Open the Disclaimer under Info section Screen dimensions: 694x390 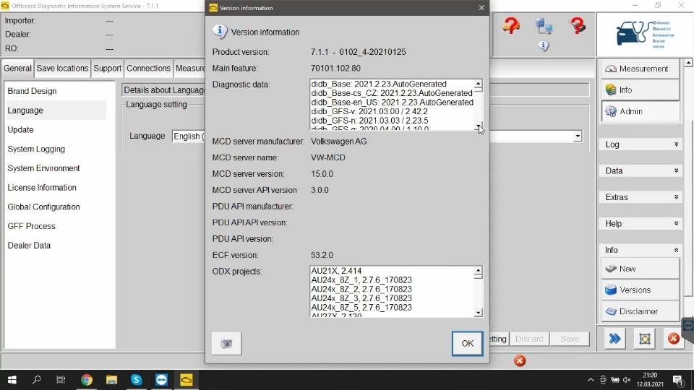tap(640, 311)
